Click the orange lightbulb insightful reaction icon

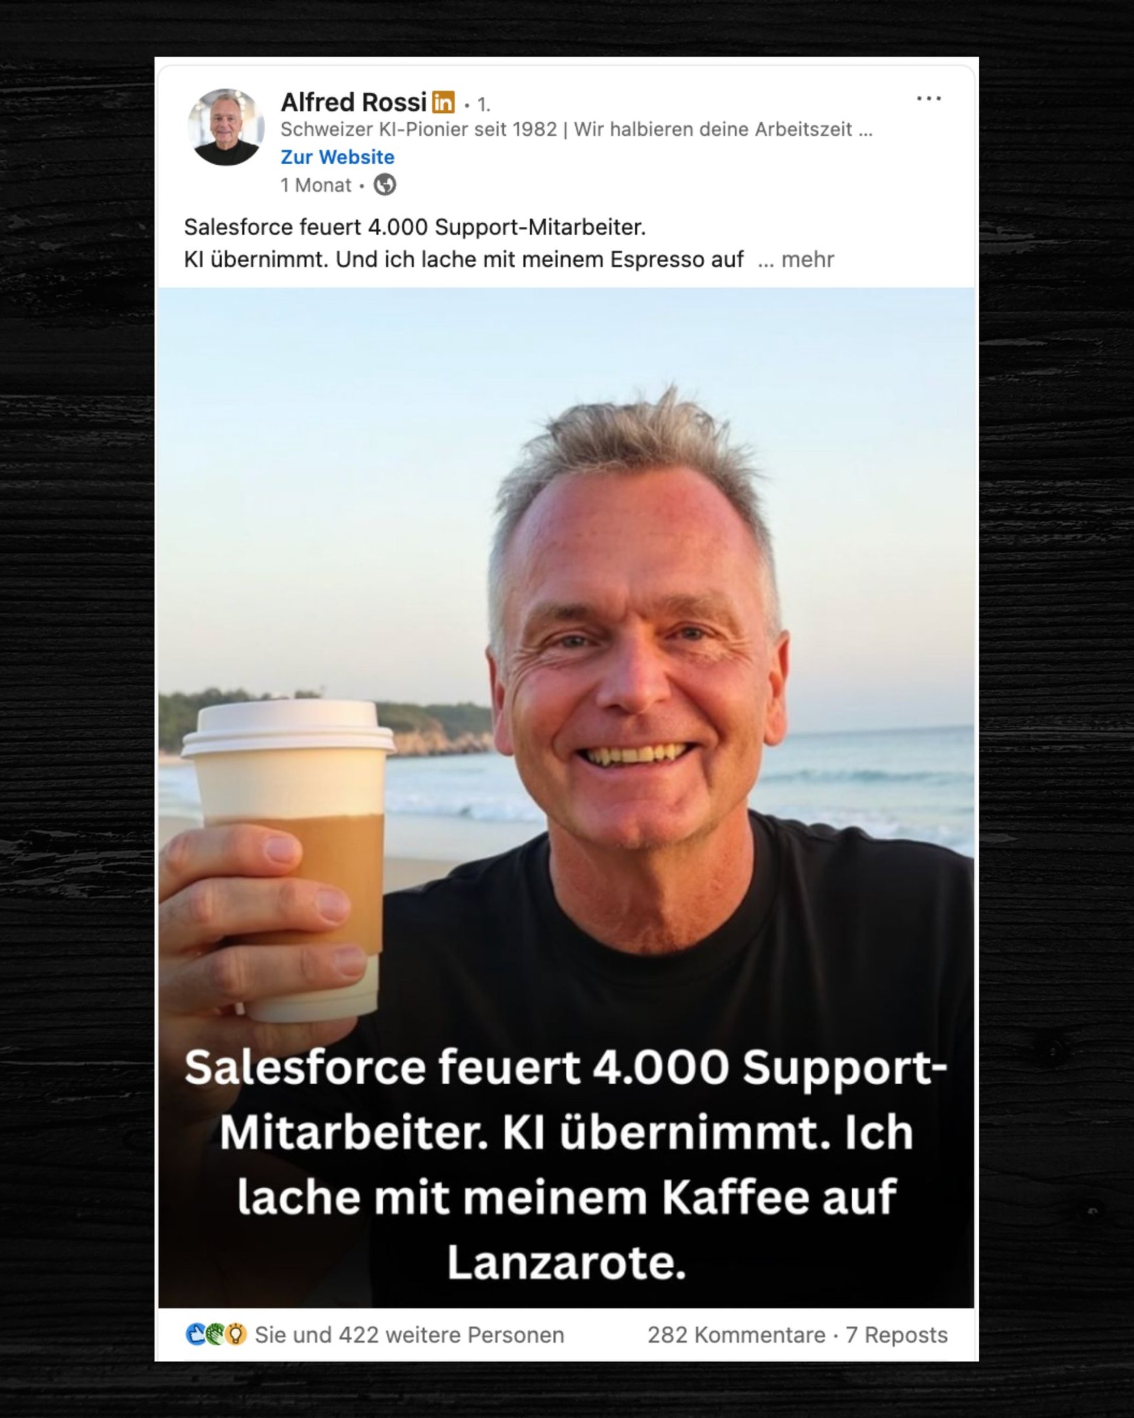236,1335
